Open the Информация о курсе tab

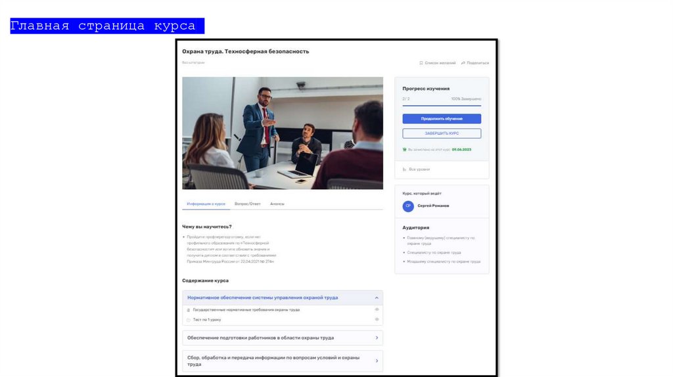point(206,204)
